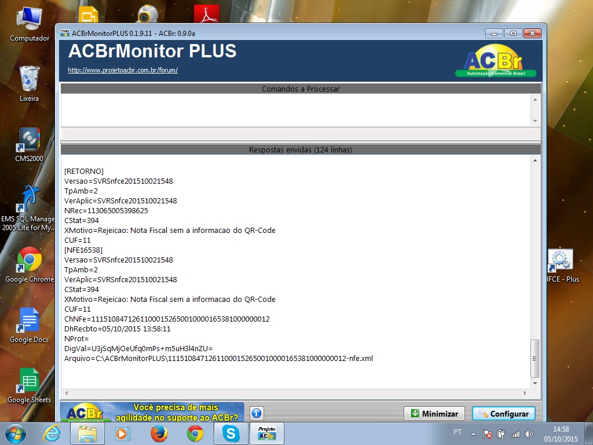Click the Respostas envidas (124 linhas) header

click(301, 150)
